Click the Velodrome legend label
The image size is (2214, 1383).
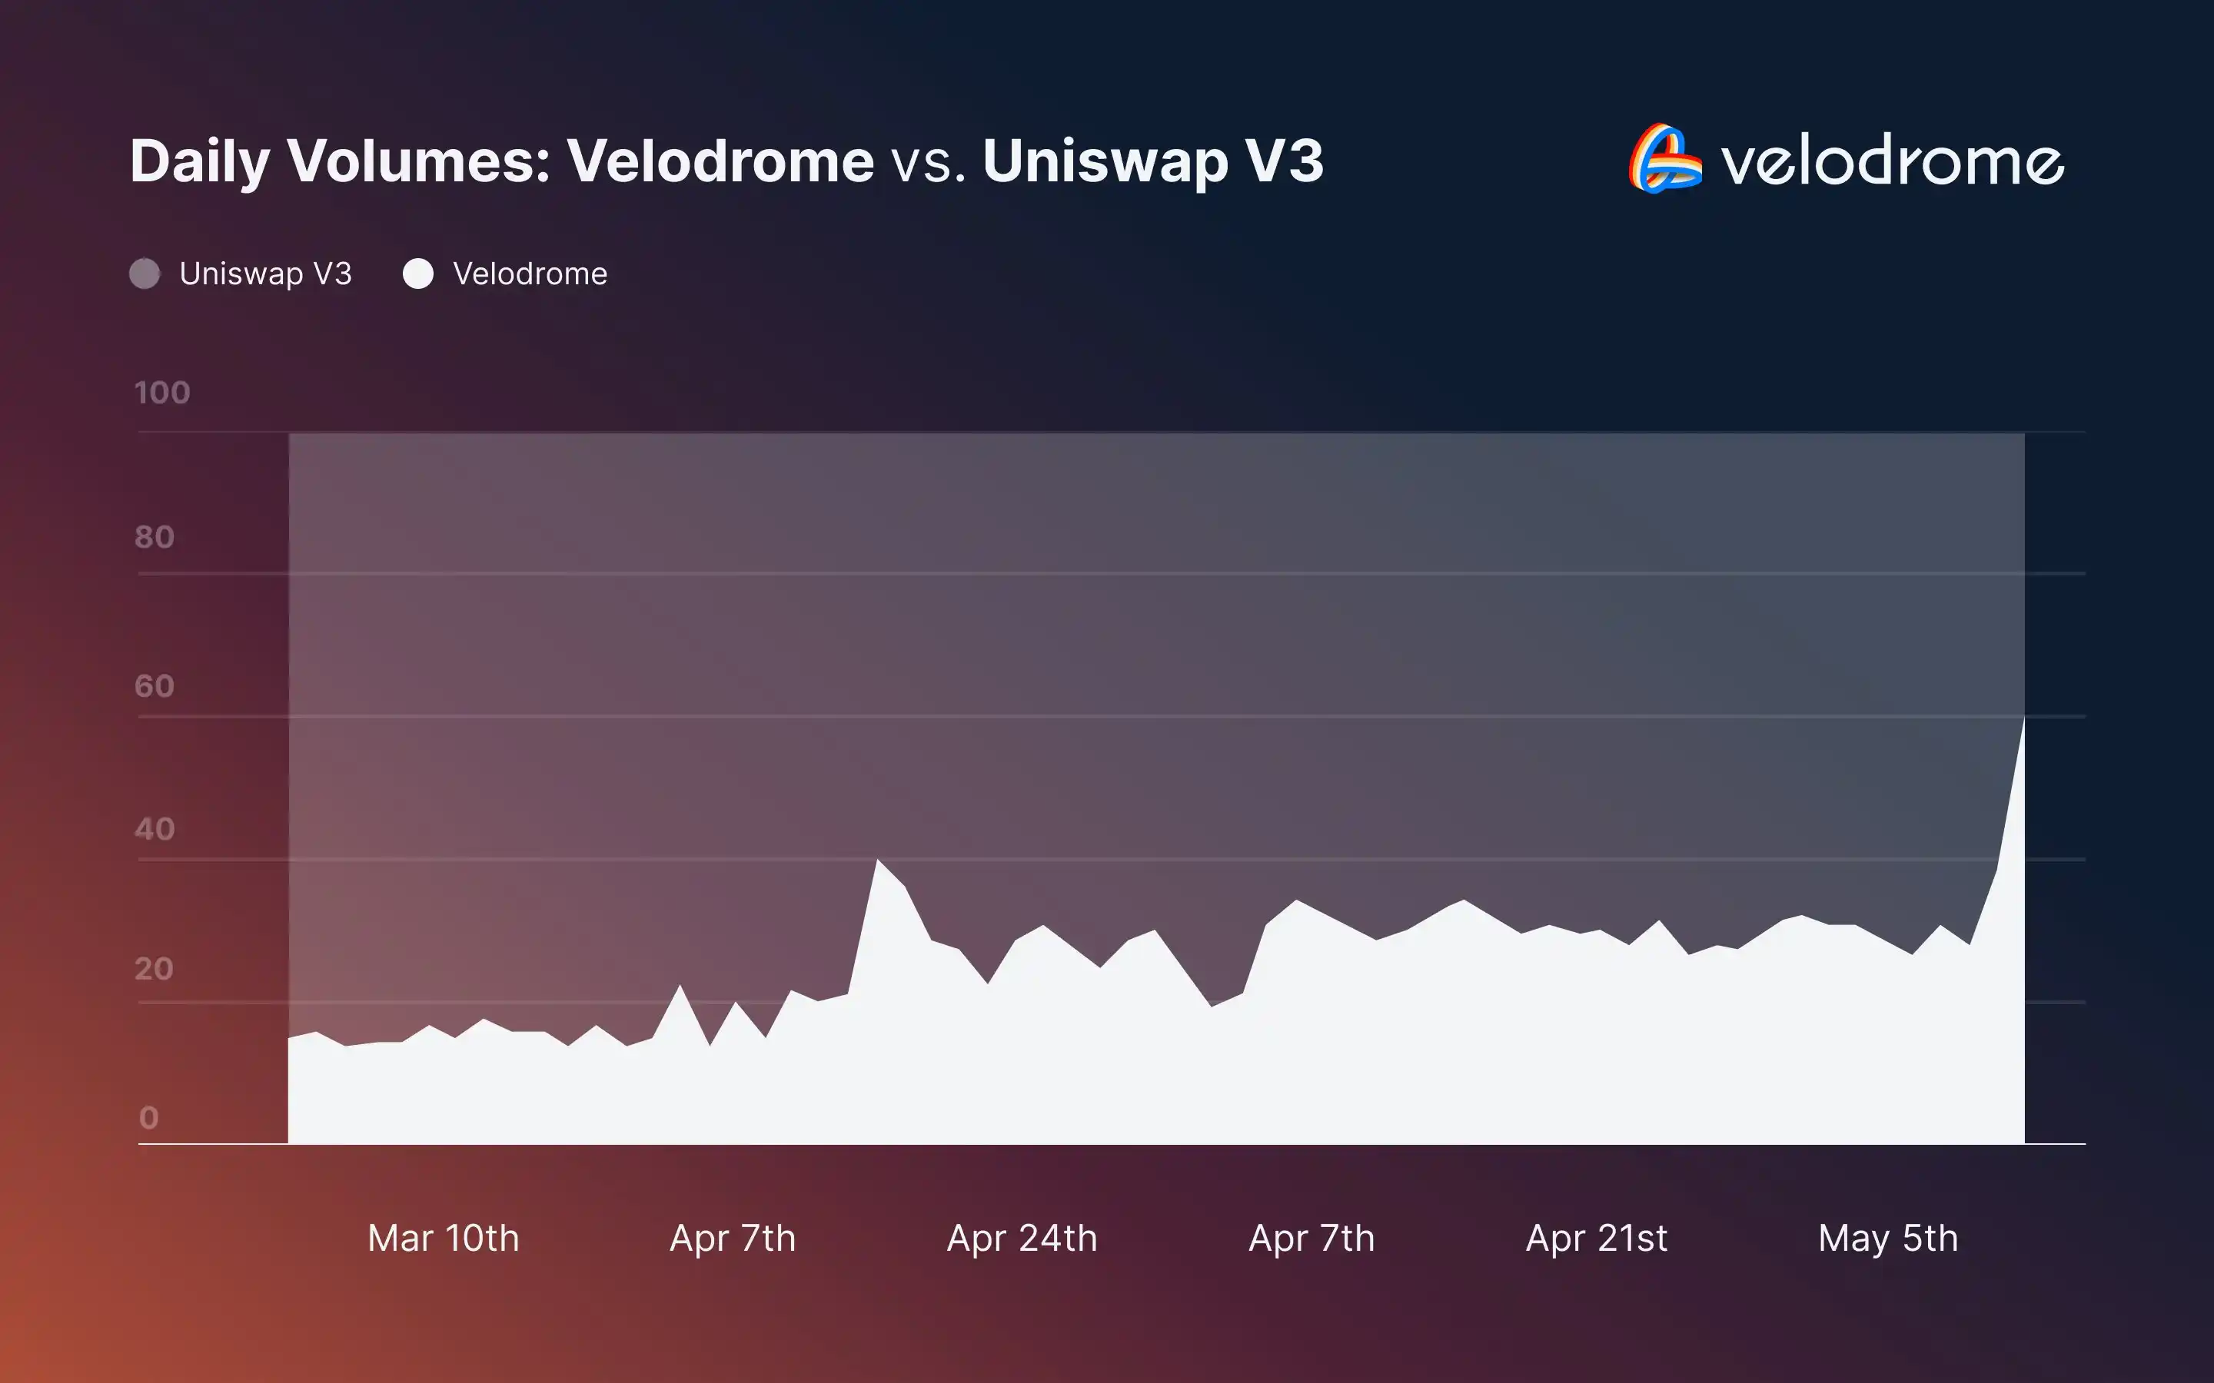(x=530, y=274)
